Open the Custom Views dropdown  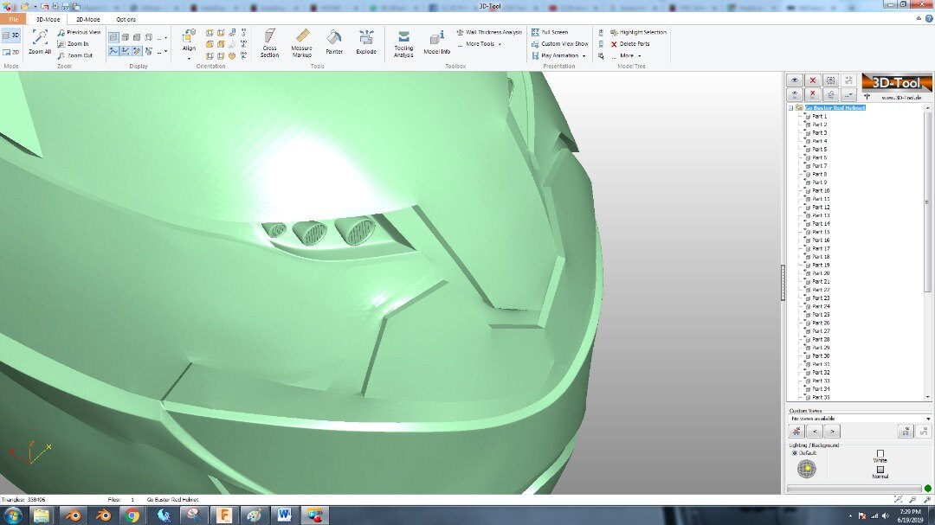[x=860, y=419]
